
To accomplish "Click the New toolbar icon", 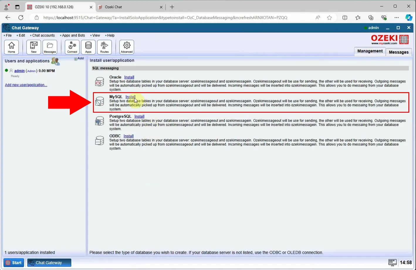I will 34,47.
